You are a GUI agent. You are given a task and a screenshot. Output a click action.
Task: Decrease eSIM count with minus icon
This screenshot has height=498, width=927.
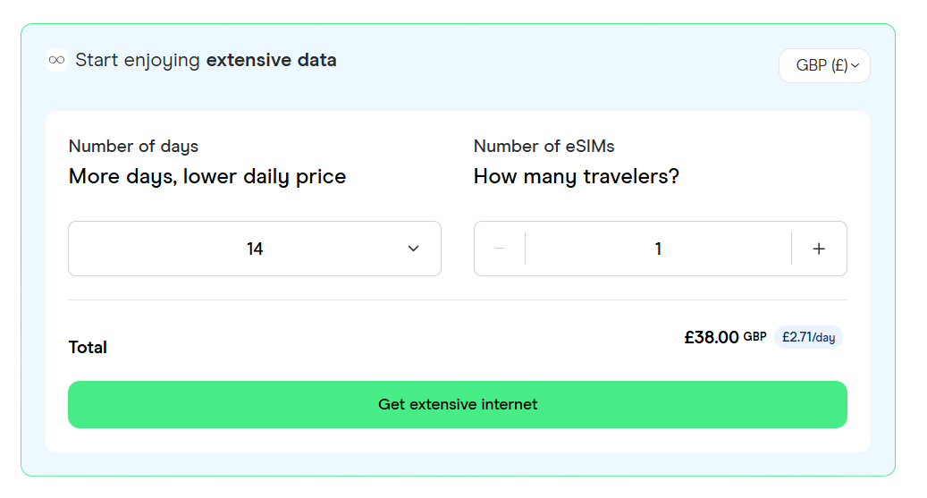click(x=500, y=249)
